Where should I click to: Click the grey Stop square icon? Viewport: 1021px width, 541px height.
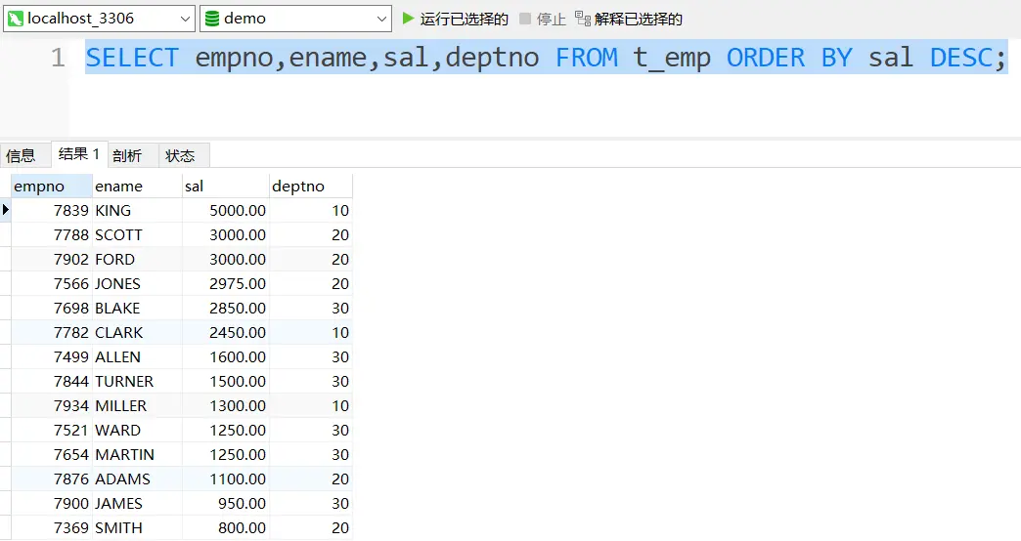coord(525,19)
